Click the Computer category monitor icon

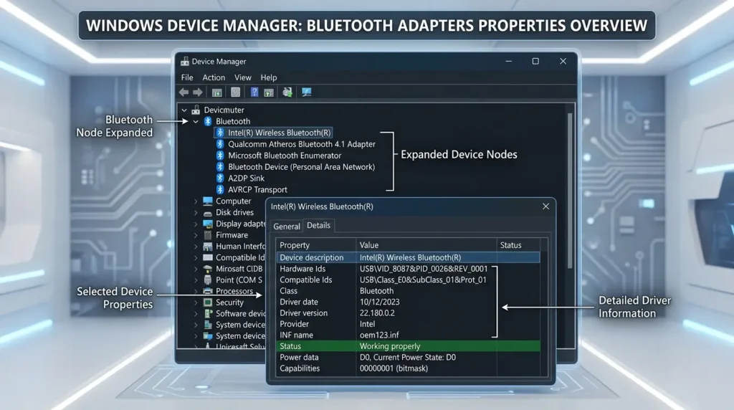pyautogui.click(x=208, y=201)
